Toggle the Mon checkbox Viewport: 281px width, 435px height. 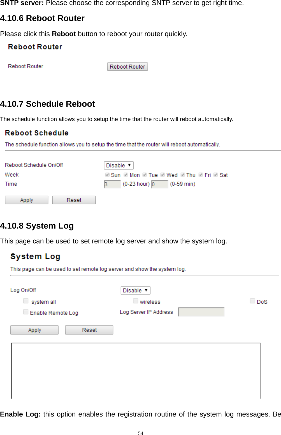pyautogui.click(x=126, y=175)
